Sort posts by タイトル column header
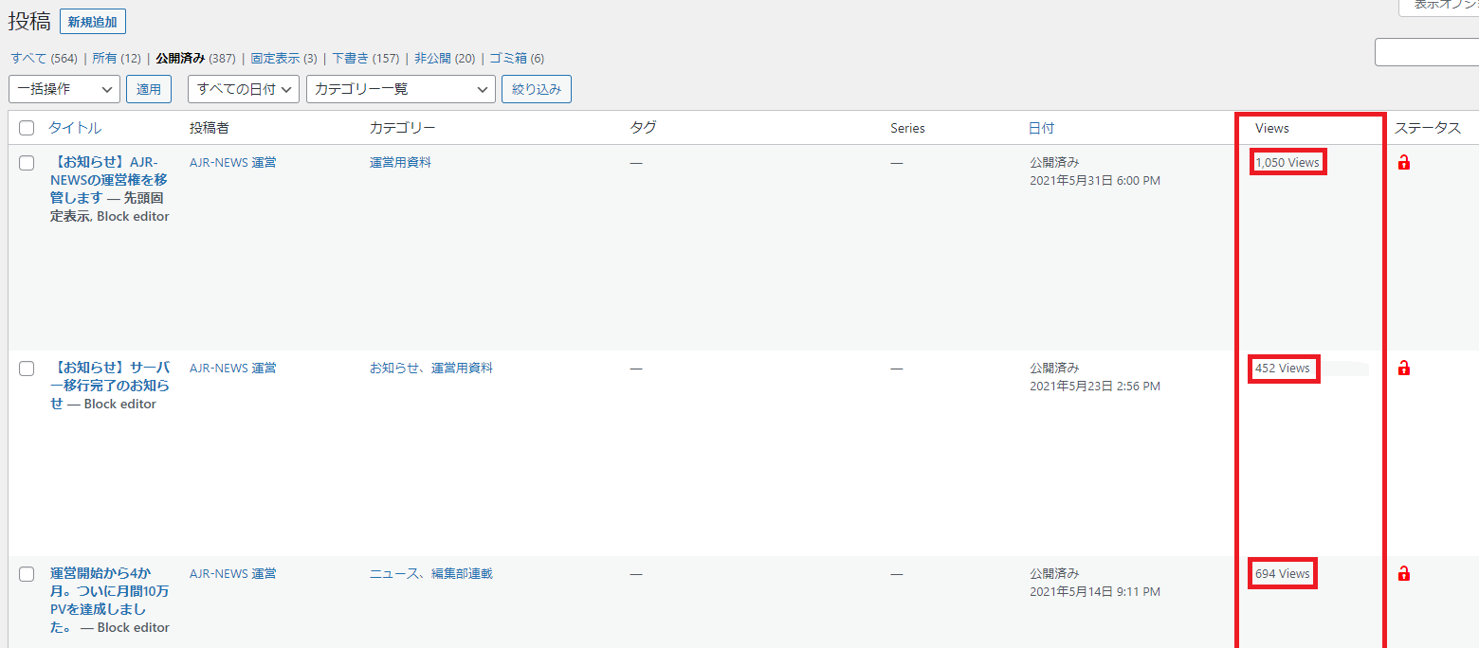This screenshot has height=648, width=1479. tap(75, 128)
